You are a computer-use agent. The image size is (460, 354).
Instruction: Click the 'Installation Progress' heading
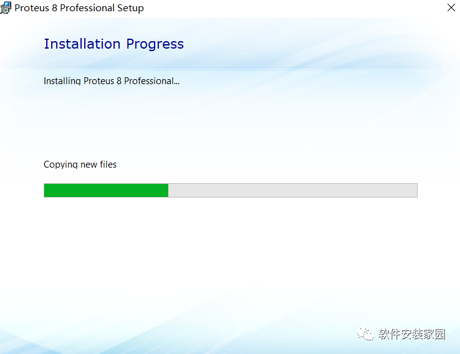click(114, 44)
